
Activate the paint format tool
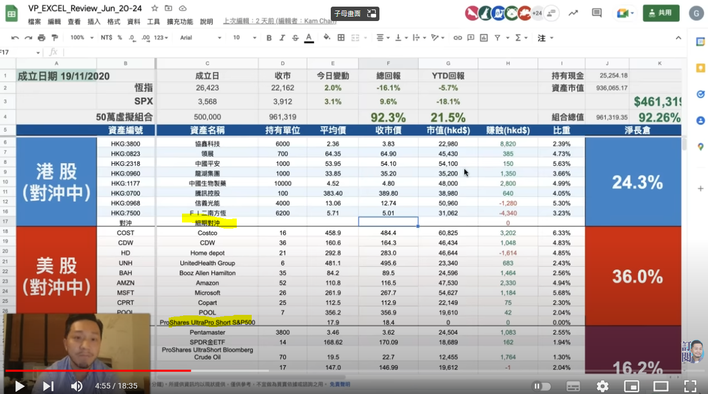click(54, 38)
